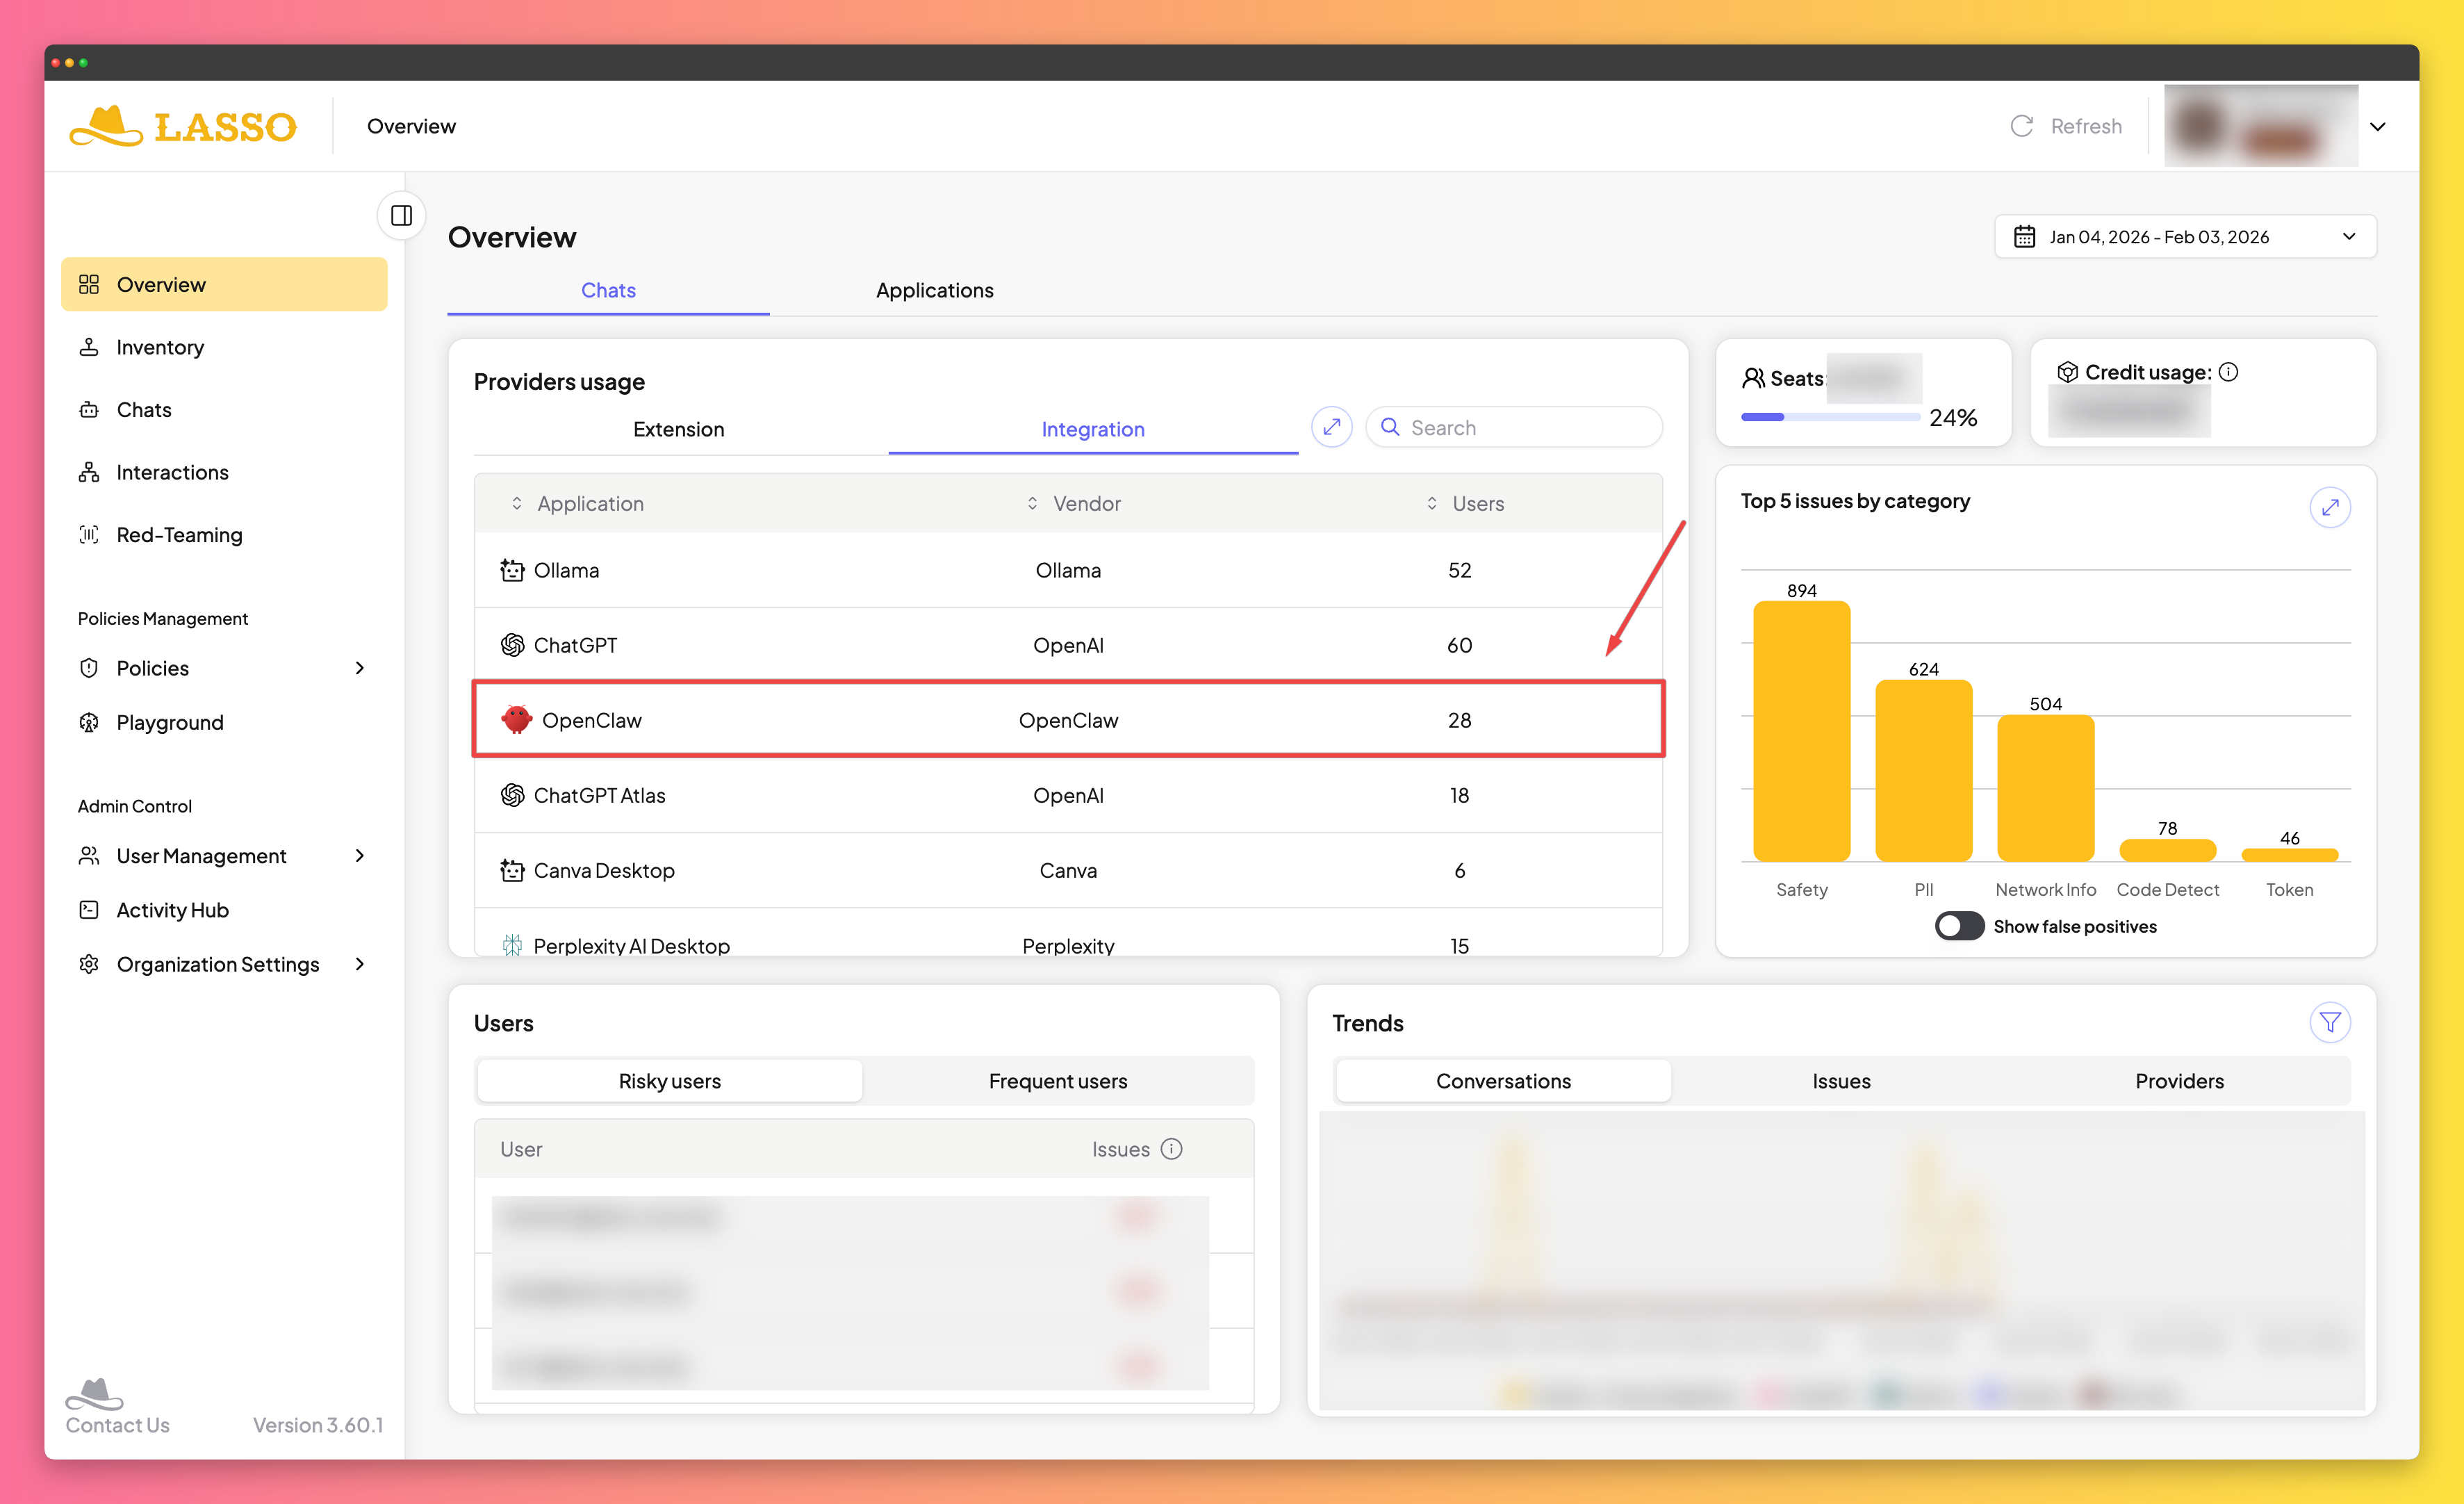Open Red-Teaming from the sidebar
Screen dimensions: 2464x1504
click(x=179, y=535)
